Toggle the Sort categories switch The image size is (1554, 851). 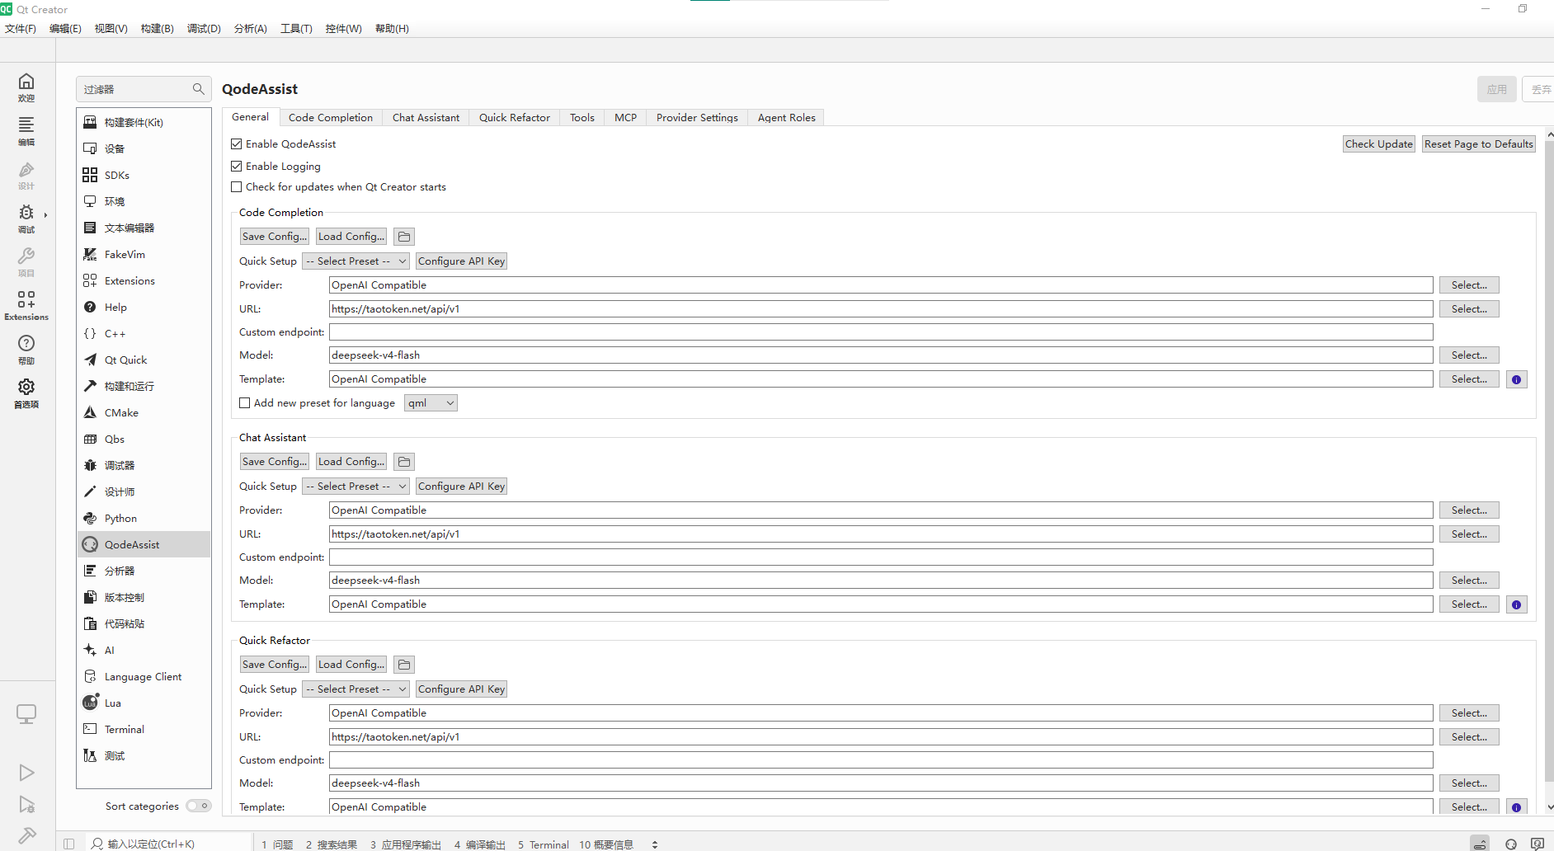click(x=198, y=806)
